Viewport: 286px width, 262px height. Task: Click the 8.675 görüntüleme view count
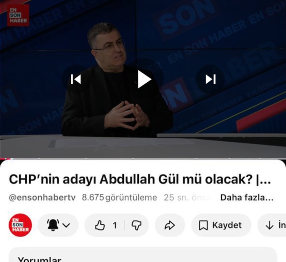(x=119, y=198)
